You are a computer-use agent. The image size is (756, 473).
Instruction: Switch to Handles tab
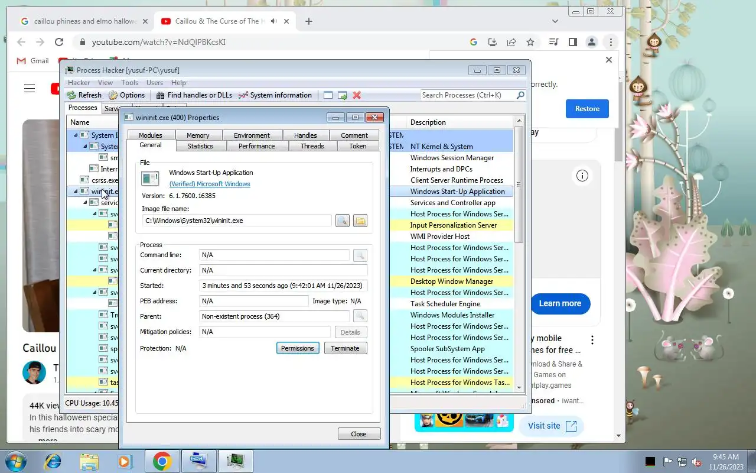[x=305, y=135]
